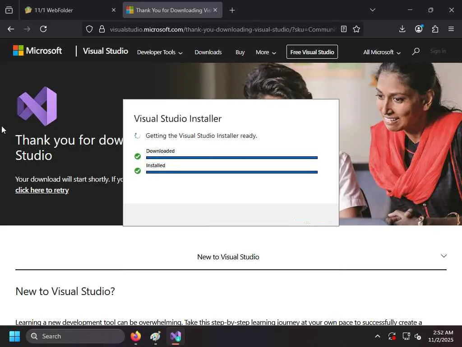Open the clock and date in taskbar
The height and width of the screenshot is (347, 462).
tap(441, 336)
